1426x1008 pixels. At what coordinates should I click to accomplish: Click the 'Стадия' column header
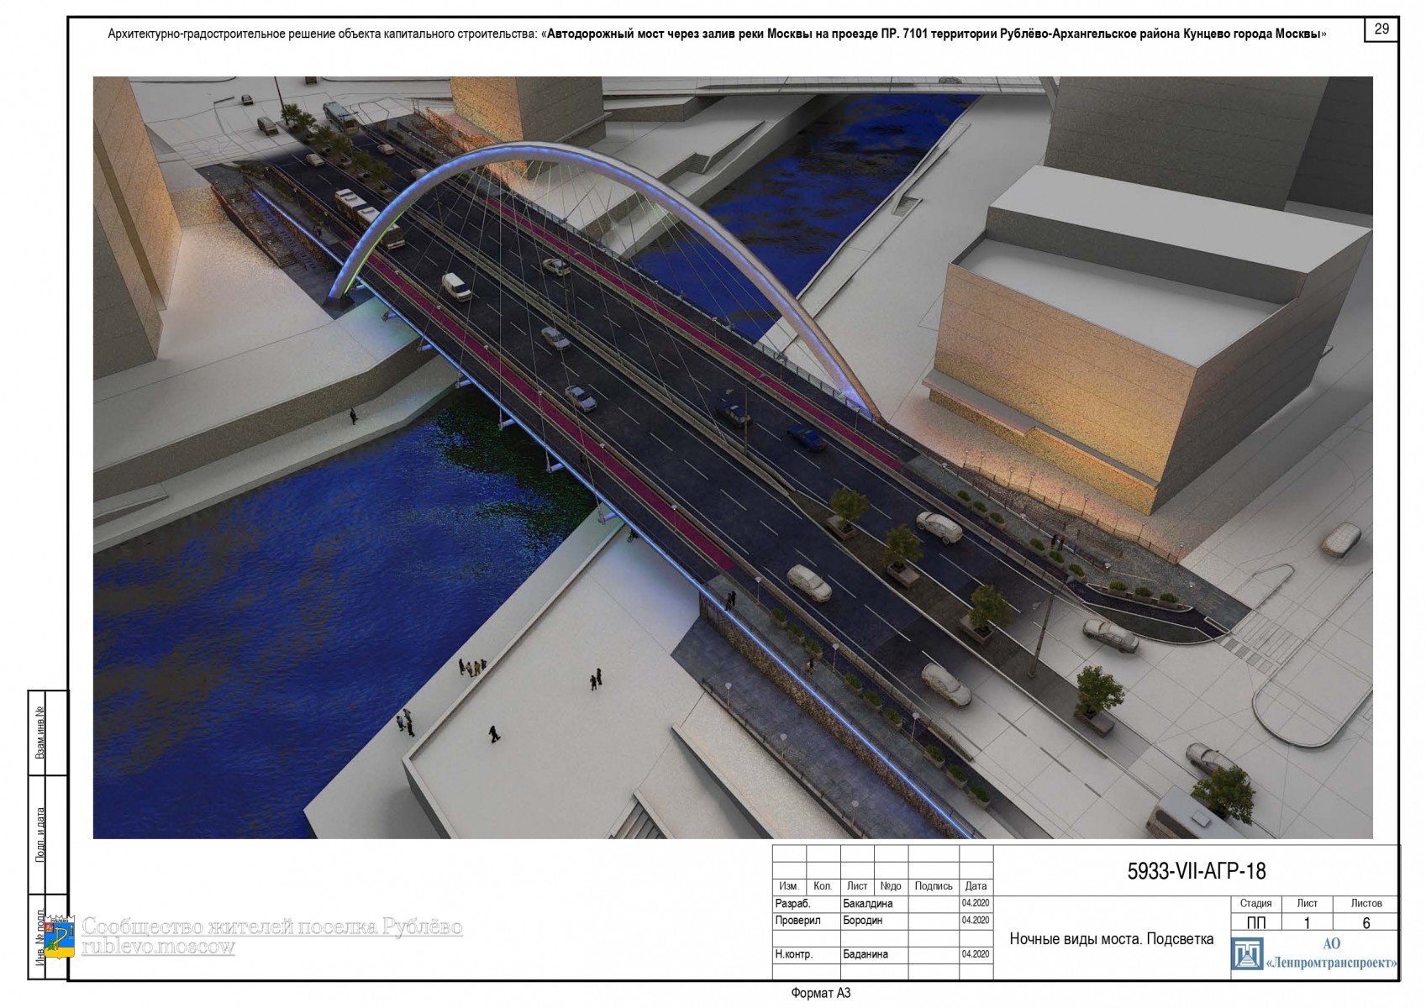[x=1255, y=904]
